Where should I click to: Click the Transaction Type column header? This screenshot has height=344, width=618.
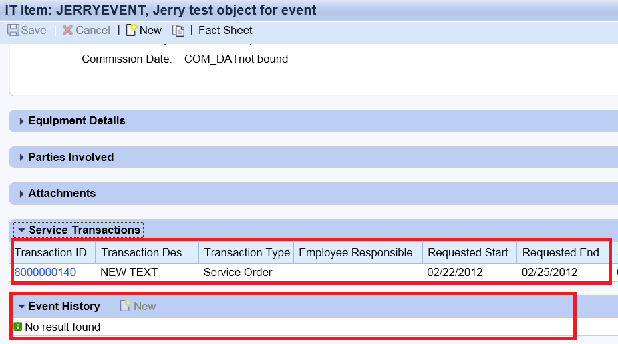tap(247, 252)
